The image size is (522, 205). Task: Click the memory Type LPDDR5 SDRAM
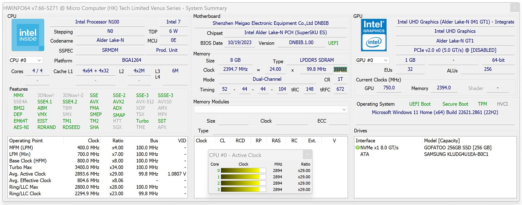[317, 60]
